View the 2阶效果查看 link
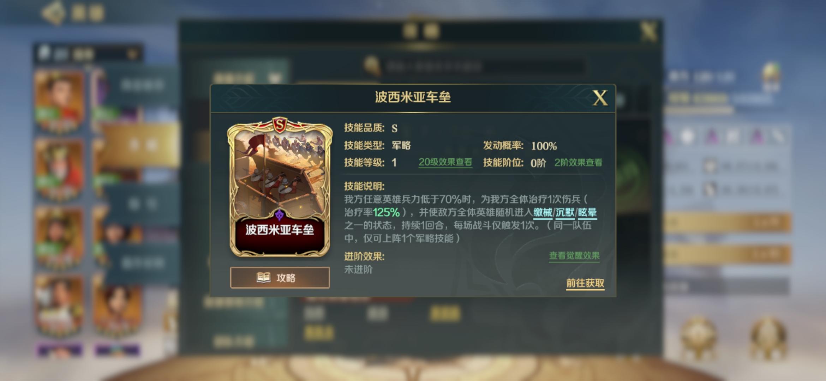Image resolution: width=826 pixels, height=381 pixels. tap(578, 163)
